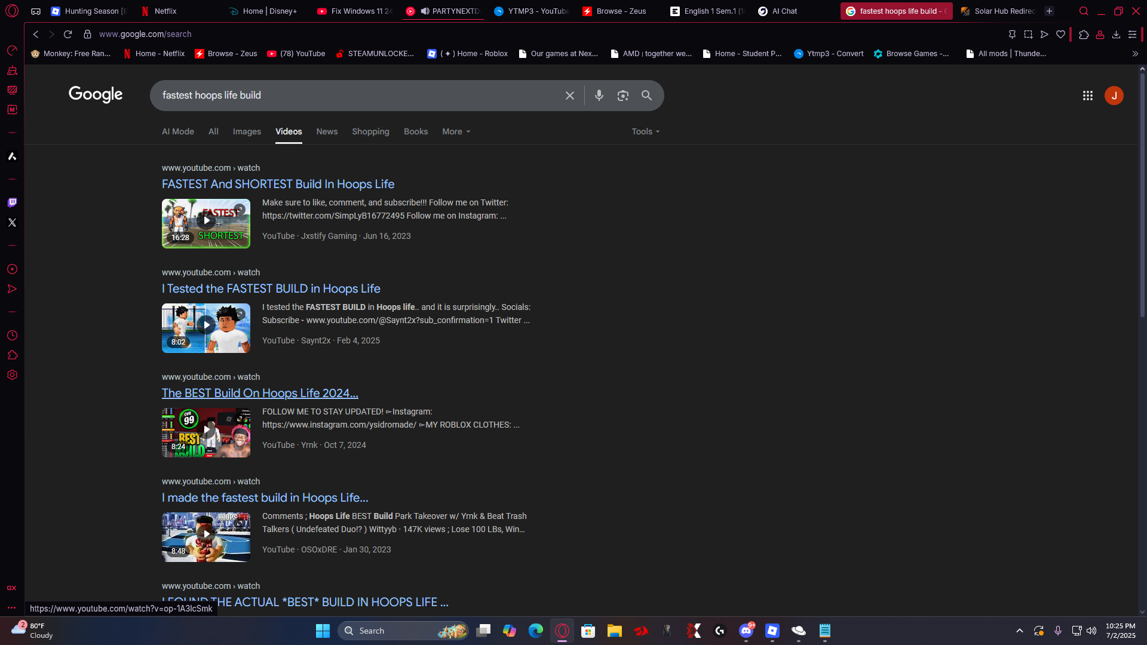Open the X (Twitter) sidebar icon
Image resolution: width=1147 pixels, height=645 pixels.
pos(12,223)
